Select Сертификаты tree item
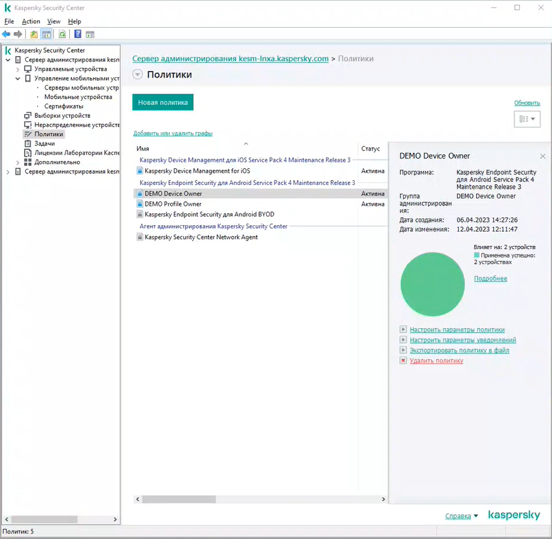The height and width of the screenshot is (539, 552). point(64,106)
